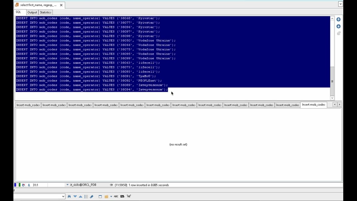Viewport: 357px width, 201px height.
Task: Click the list search hits icon
Action: [86, 196]
